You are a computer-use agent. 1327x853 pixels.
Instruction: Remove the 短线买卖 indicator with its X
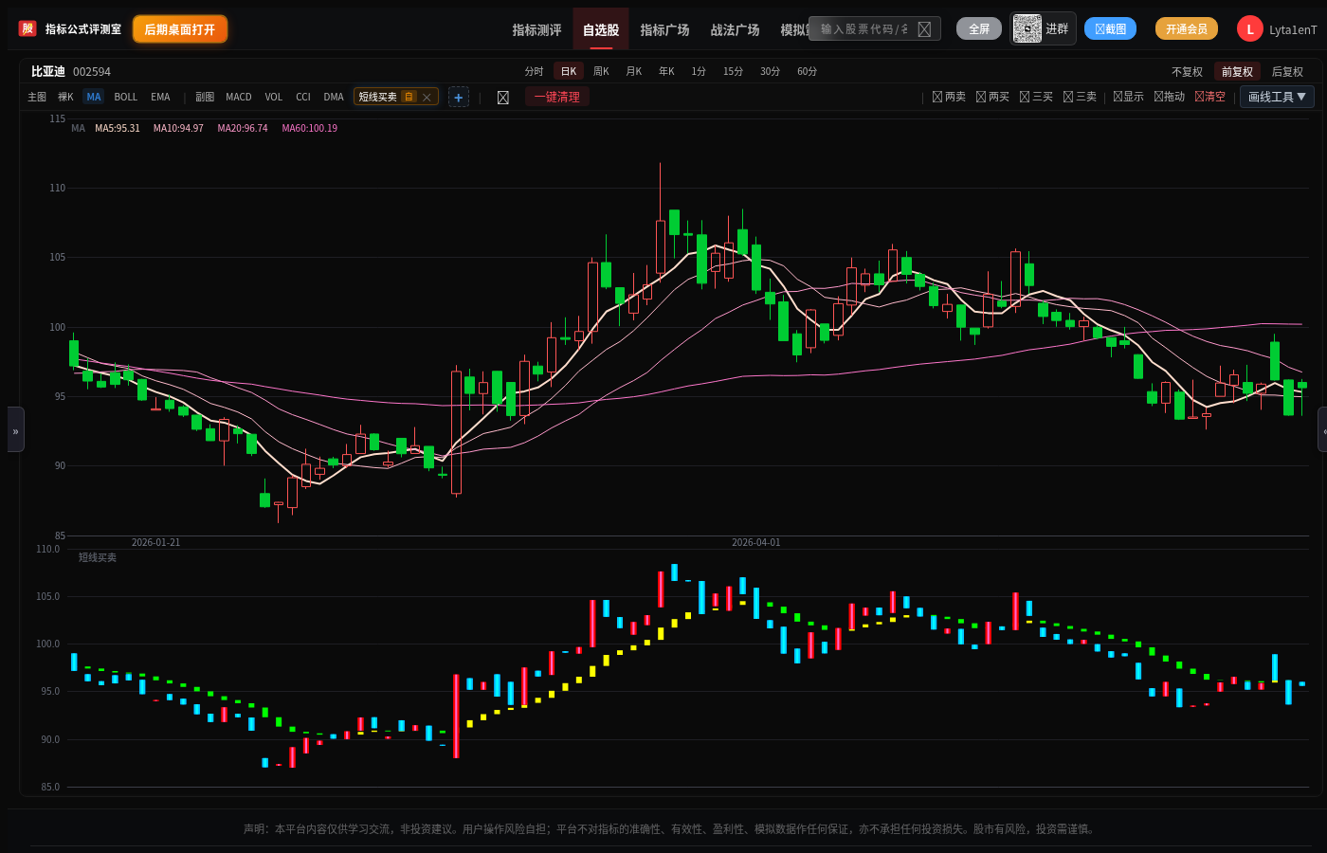pos(427,97)
